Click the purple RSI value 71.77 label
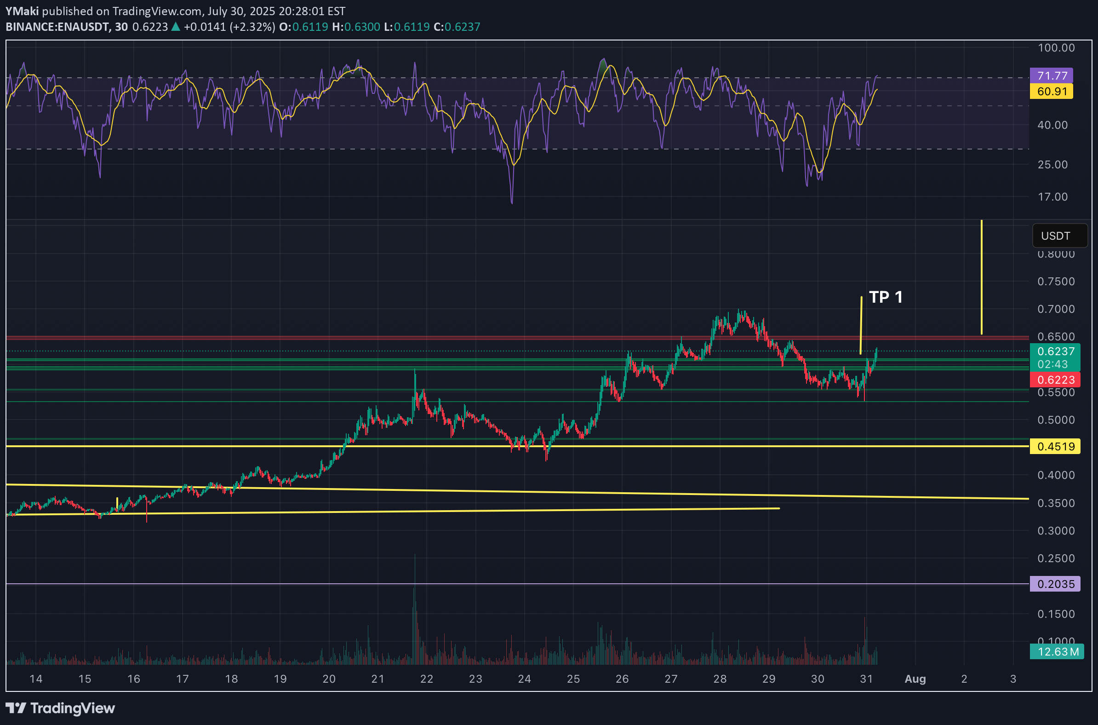 pos(1051,75)
